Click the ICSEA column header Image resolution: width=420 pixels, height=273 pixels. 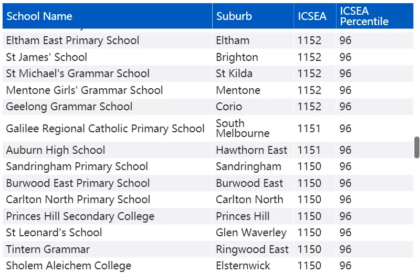pyautogui.click(x=315, y=16)
